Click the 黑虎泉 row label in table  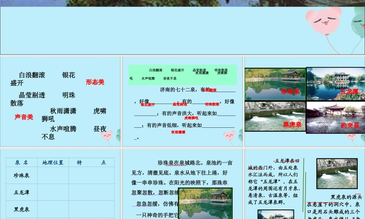22,210
